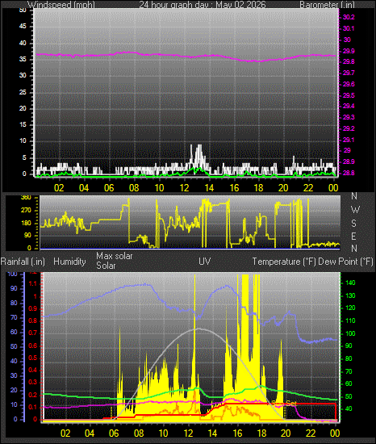
Task: Click the 06 hour marker on bottom graph
Action: click(114, 433)
